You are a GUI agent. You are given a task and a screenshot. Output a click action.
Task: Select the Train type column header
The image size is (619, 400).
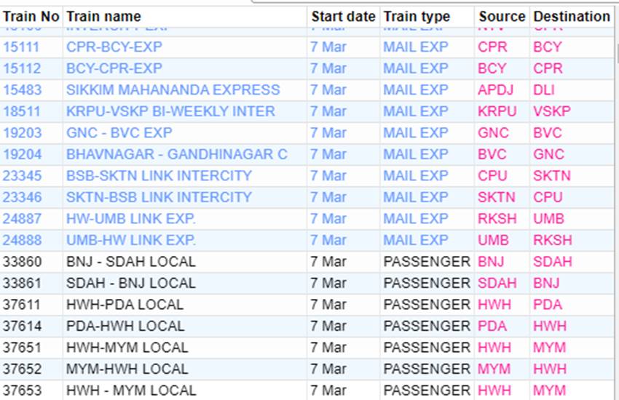pyautogui.click(x=417, y=16)
